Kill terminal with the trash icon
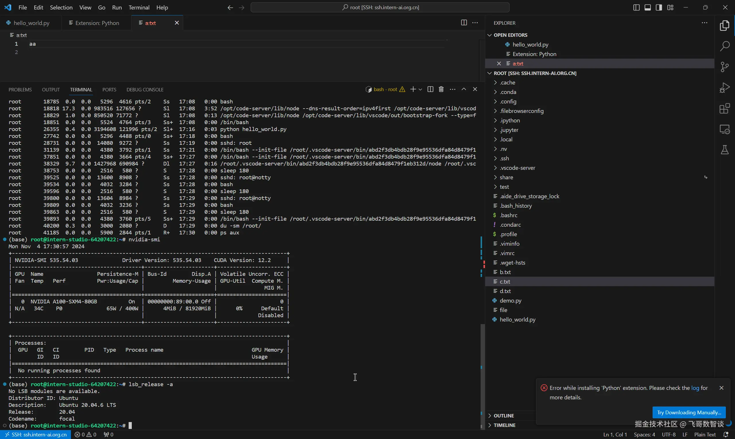The height and width of the screenshot is (439, 735). [x=441, y=89]
